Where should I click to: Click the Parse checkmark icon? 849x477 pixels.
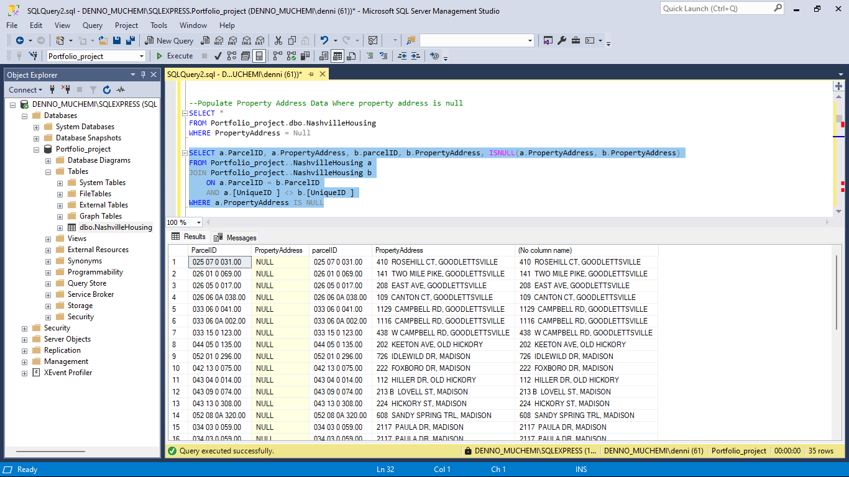pos(218,56)
